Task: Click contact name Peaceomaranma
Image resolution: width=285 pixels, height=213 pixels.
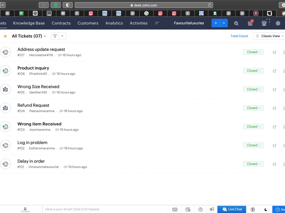Action: click(42, 111)
